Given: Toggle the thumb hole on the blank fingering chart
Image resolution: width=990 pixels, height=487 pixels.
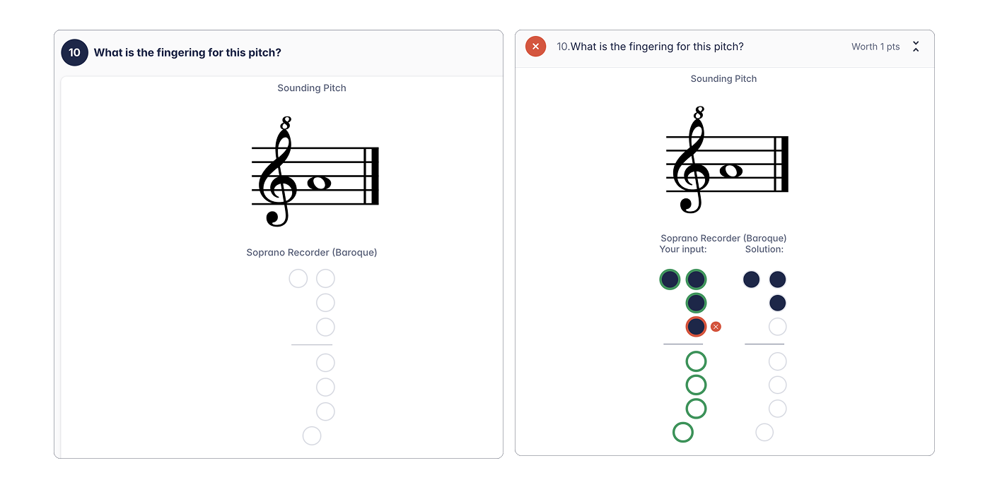Looking at the screenshot, I should point(298,278).
